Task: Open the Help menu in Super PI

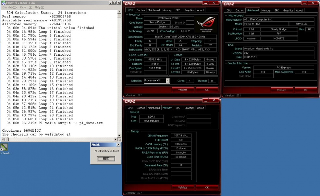Action: (40, 7)
